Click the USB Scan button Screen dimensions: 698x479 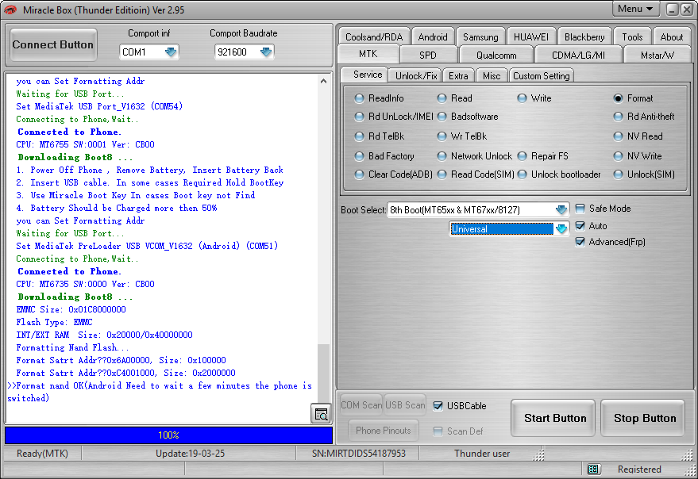click(x=405, y=404)
